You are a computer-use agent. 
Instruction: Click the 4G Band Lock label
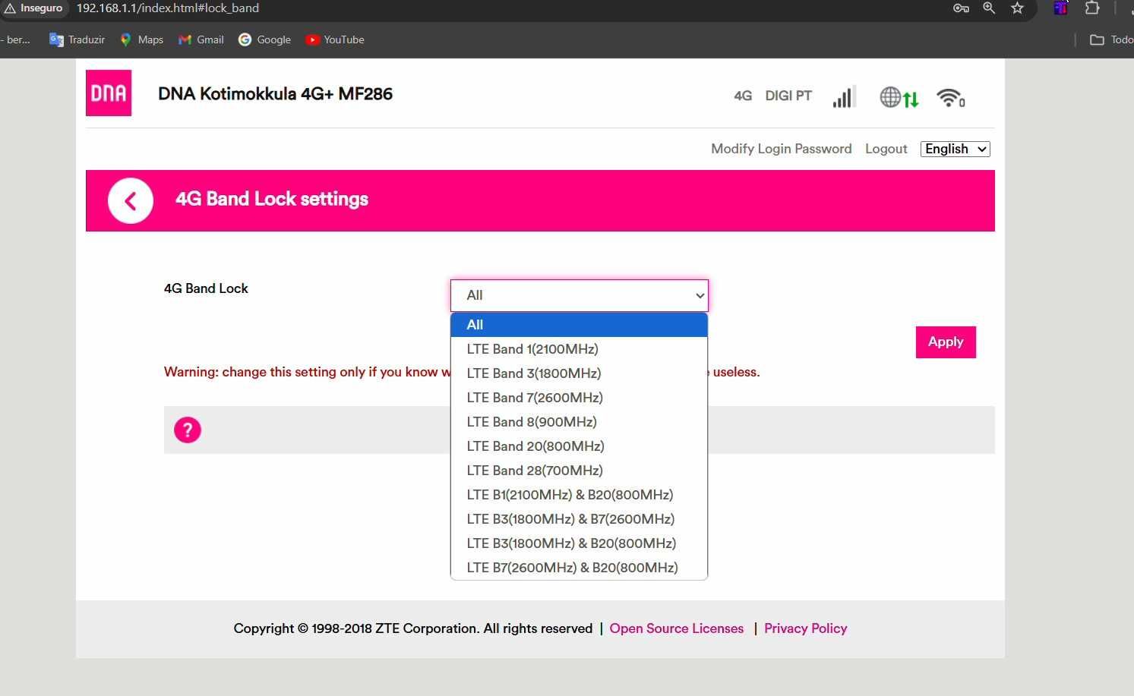pos(206,288)
